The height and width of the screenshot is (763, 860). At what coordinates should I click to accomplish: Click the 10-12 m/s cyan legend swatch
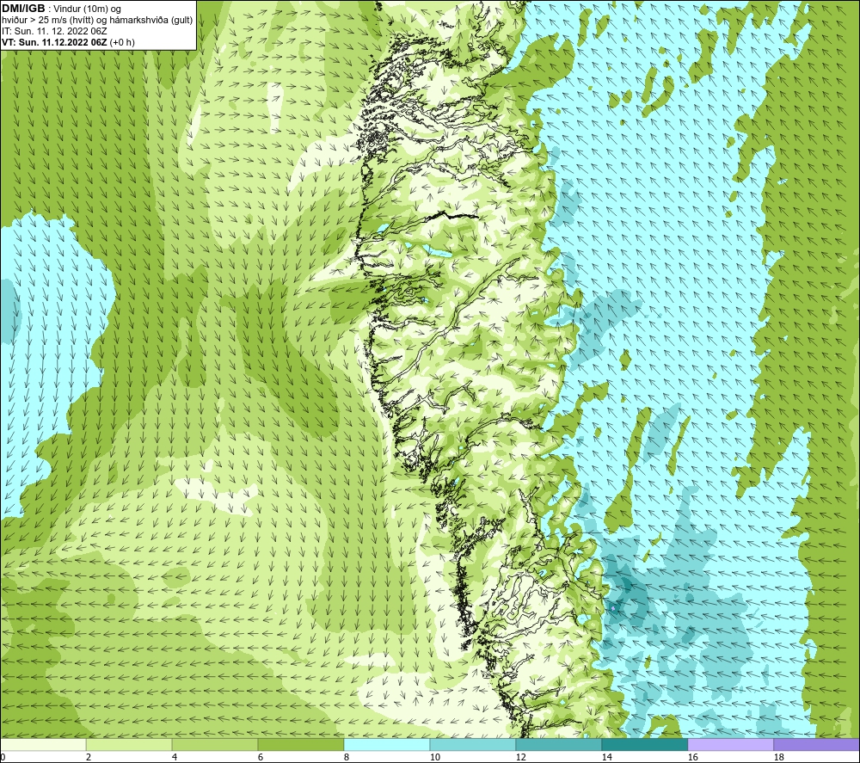click(x=472, y=745)
